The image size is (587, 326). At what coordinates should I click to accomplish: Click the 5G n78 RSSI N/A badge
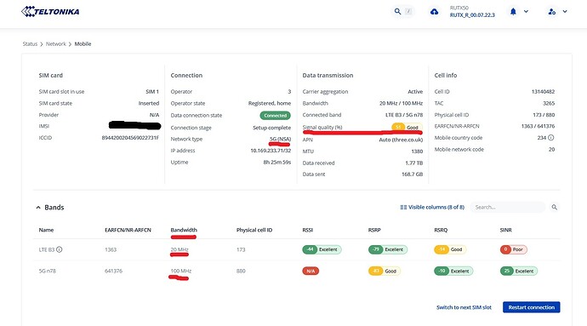click(x=311, y=271)
